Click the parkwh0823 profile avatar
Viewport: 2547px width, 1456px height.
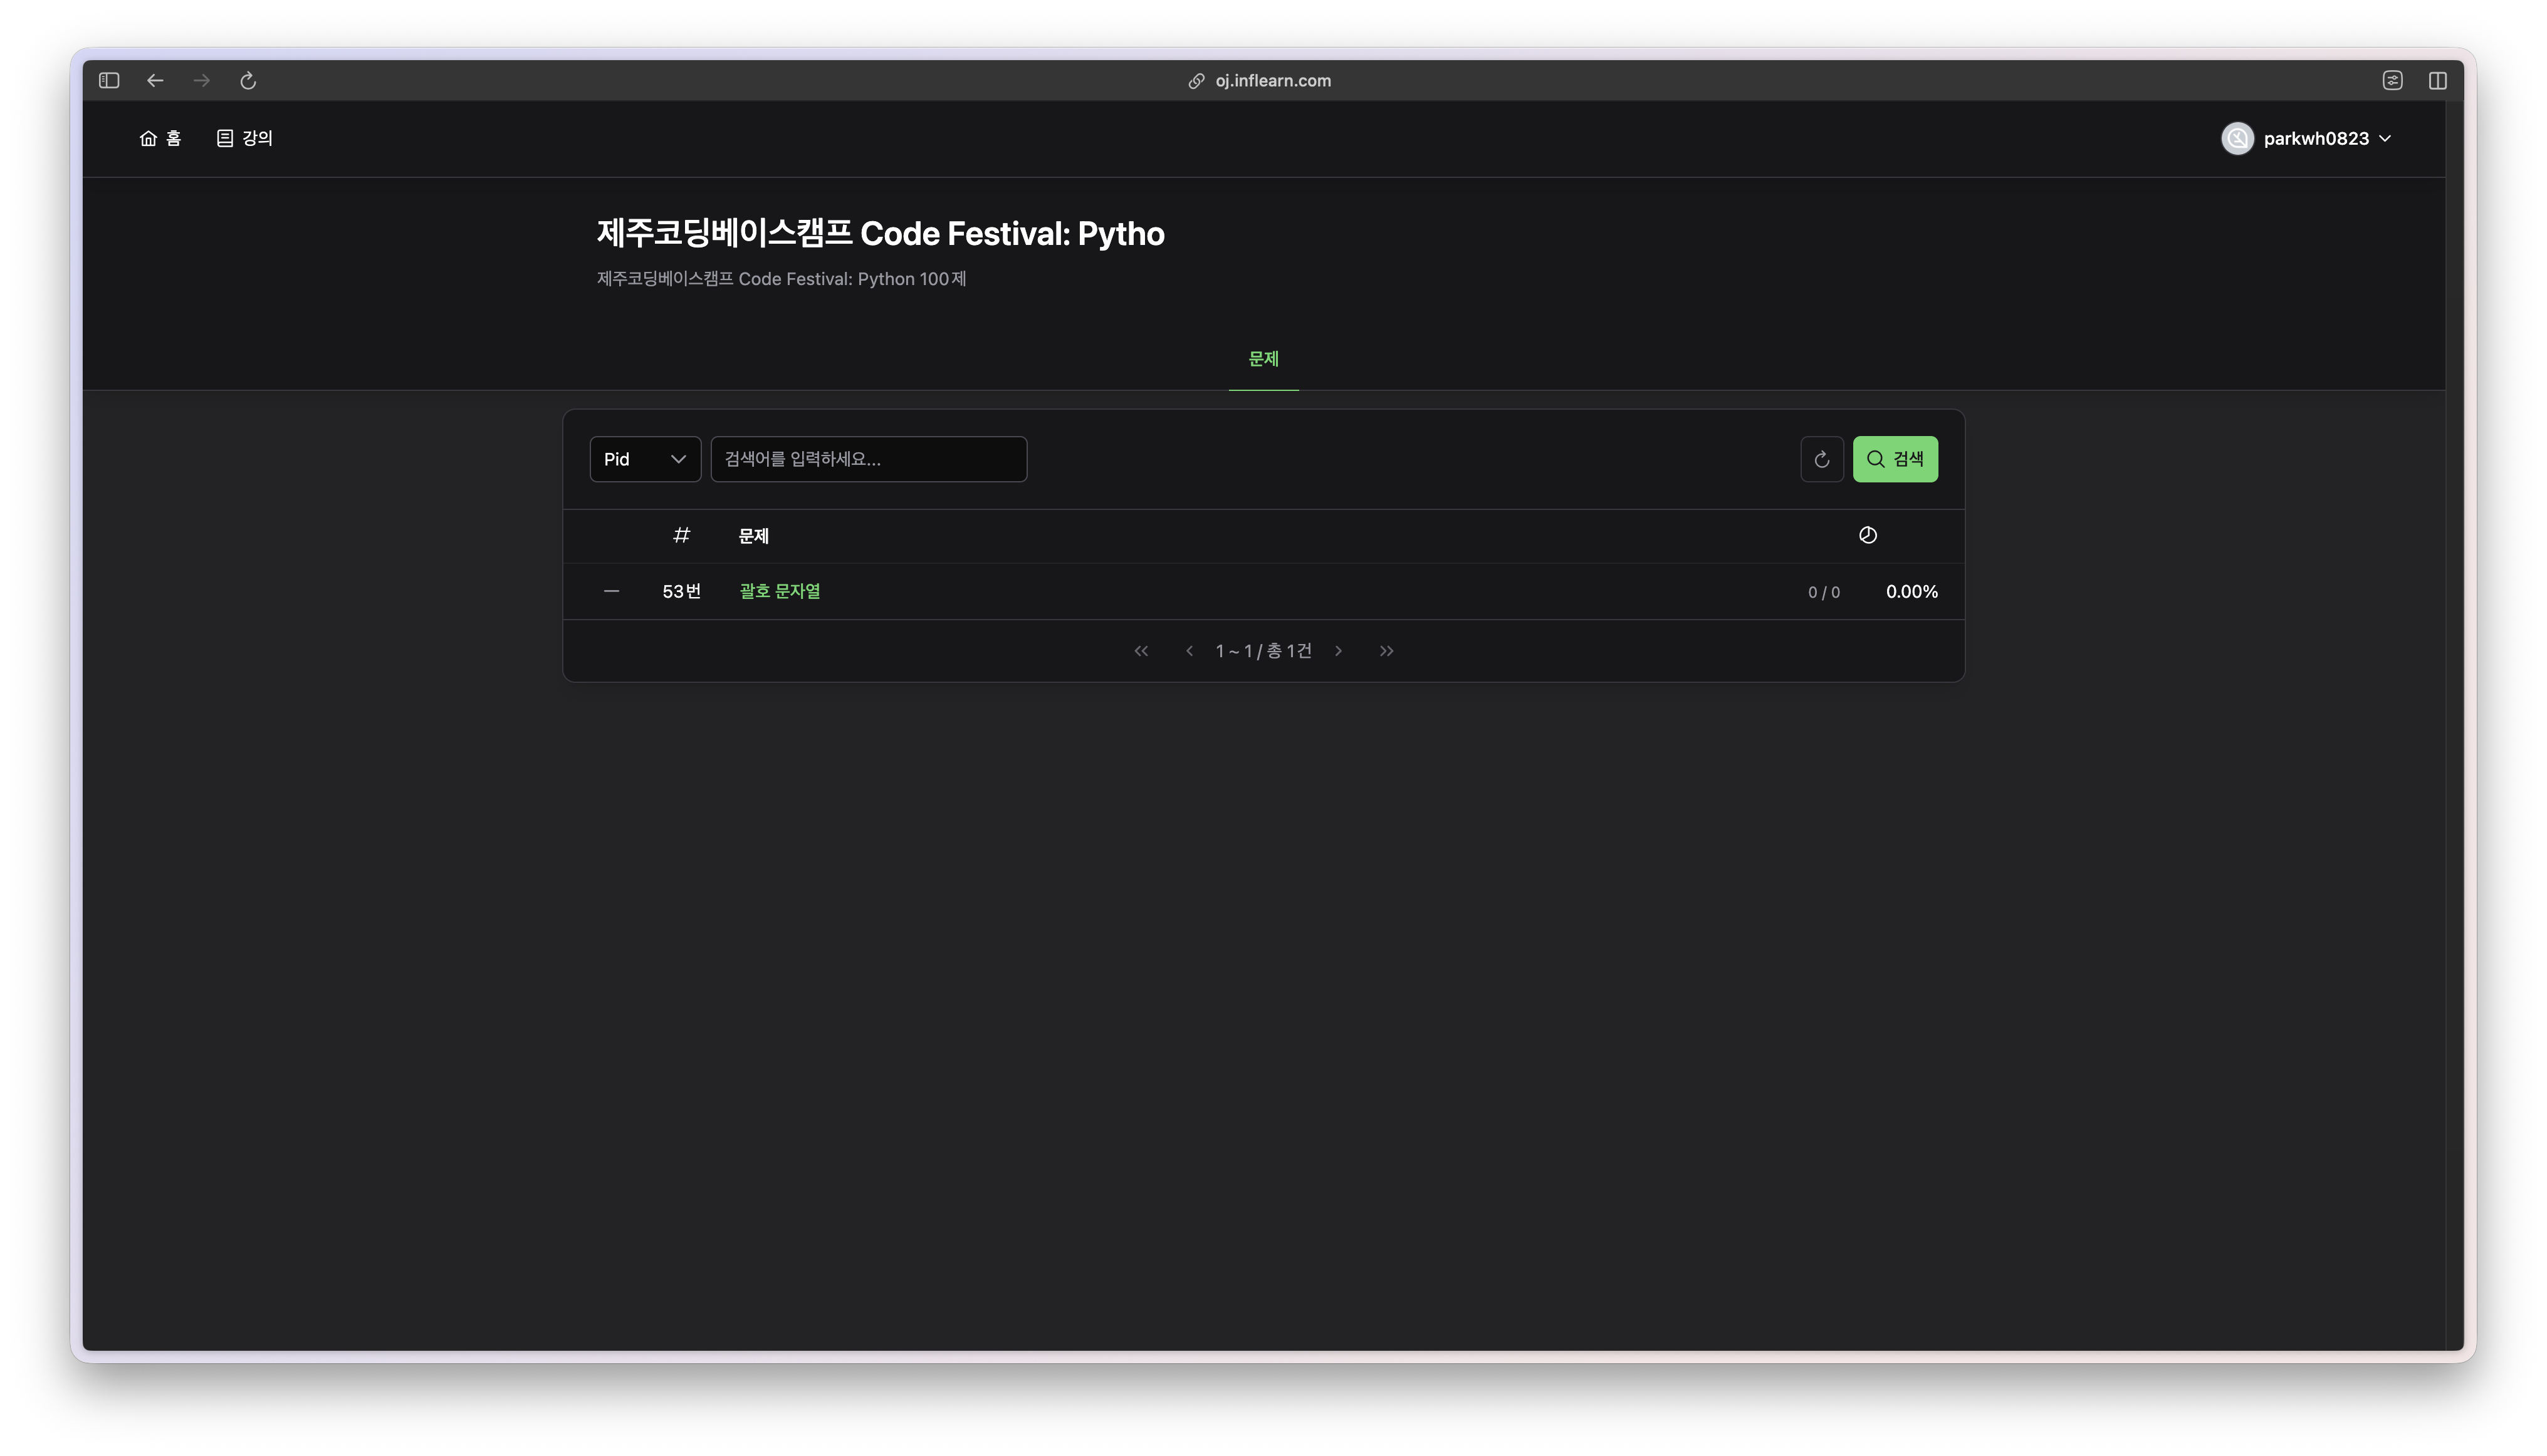click(x=2237, y=139)
